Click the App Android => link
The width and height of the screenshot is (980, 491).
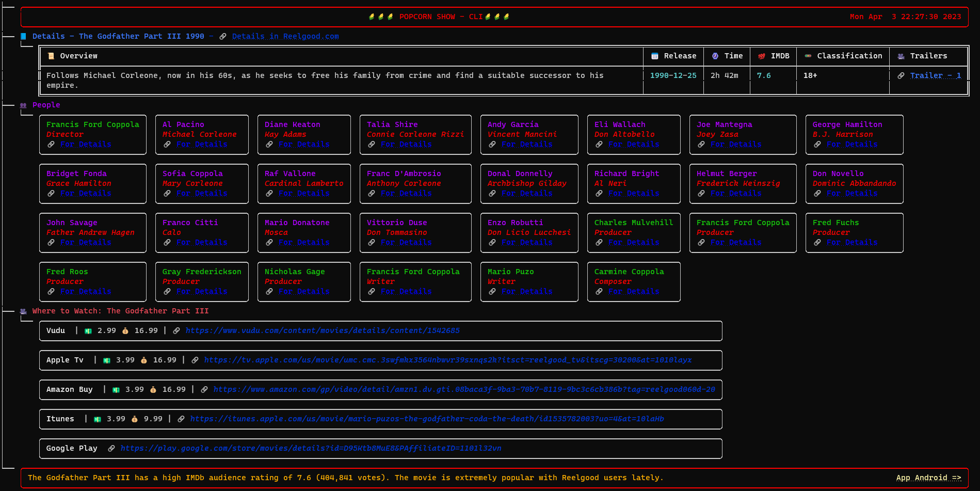tap(929, 478)
